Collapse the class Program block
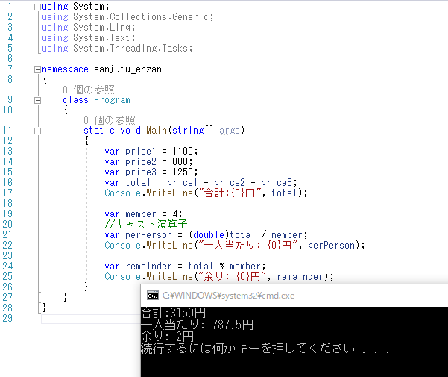The height and width of the screenshot is (377, 448). 37,100
